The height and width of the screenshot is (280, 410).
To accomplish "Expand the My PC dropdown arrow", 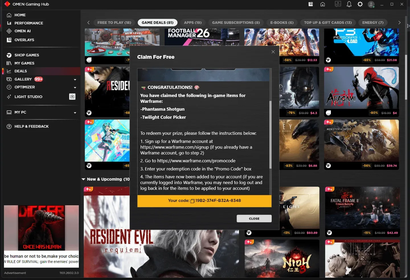I will pyautogui.click(x=75, y=113).
